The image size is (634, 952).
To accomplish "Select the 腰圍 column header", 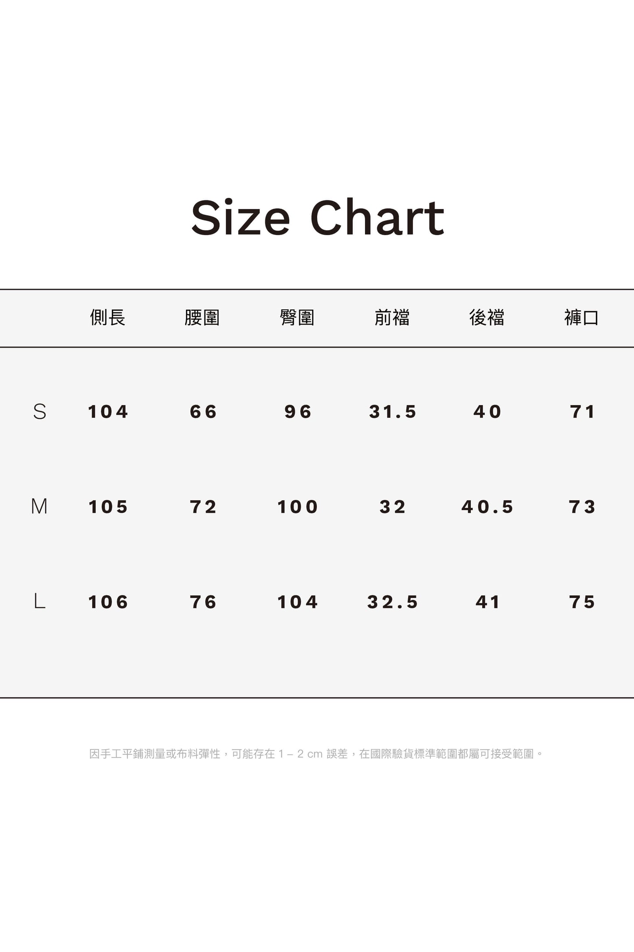I will pyautogui.click(x=202, y=317).
